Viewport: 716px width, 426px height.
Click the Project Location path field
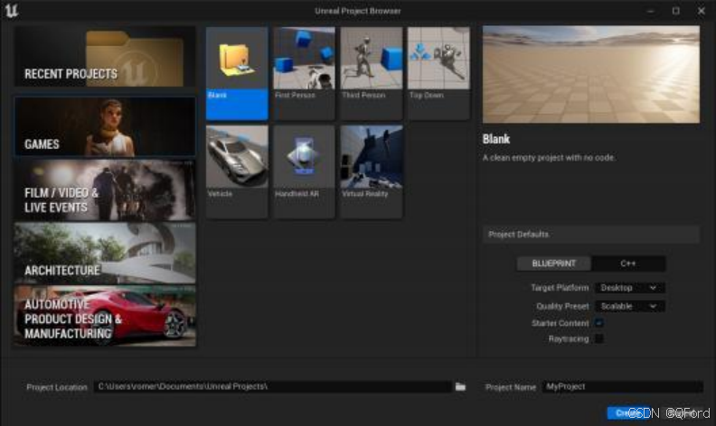pyautogui.click(x=273, y=387)
